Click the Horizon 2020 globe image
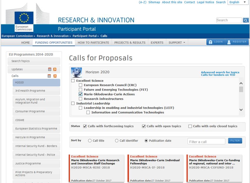 click(76, 72)
